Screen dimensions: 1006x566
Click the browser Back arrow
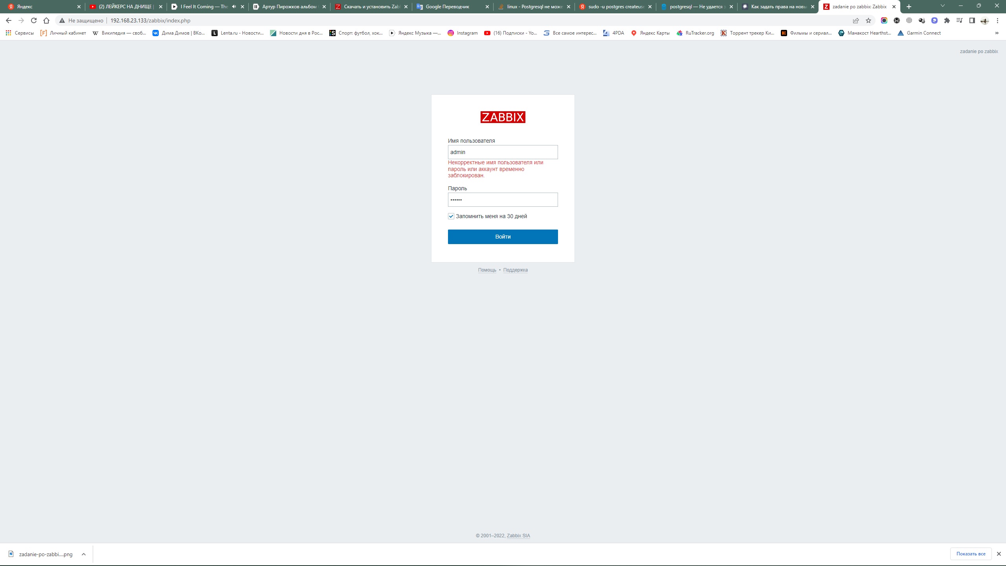pos(9,20)
